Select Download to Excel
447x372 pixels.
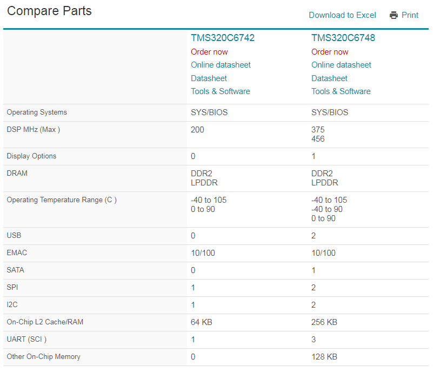pos(342,15)
